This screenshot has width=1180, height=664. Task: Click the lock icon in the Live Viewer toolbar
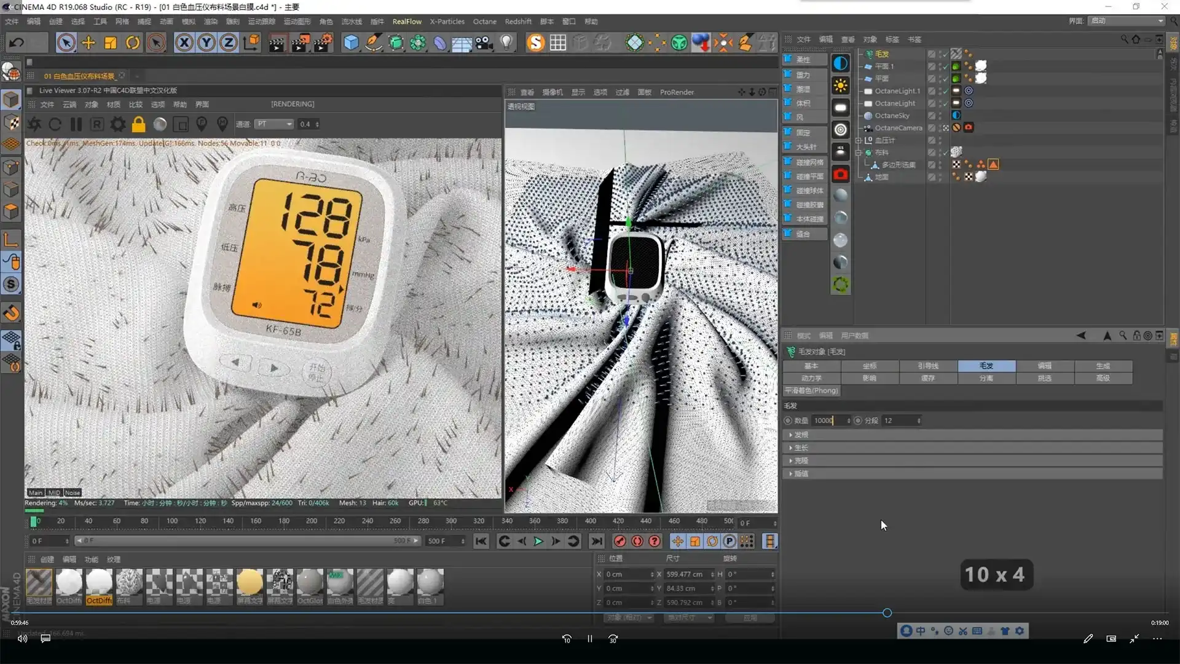pyautogui.click(x=139, y=124)
